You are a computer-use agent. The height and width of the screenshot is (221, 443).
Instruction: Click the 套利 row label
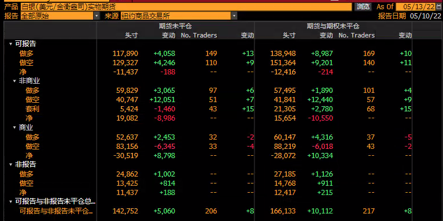[32, 109]
